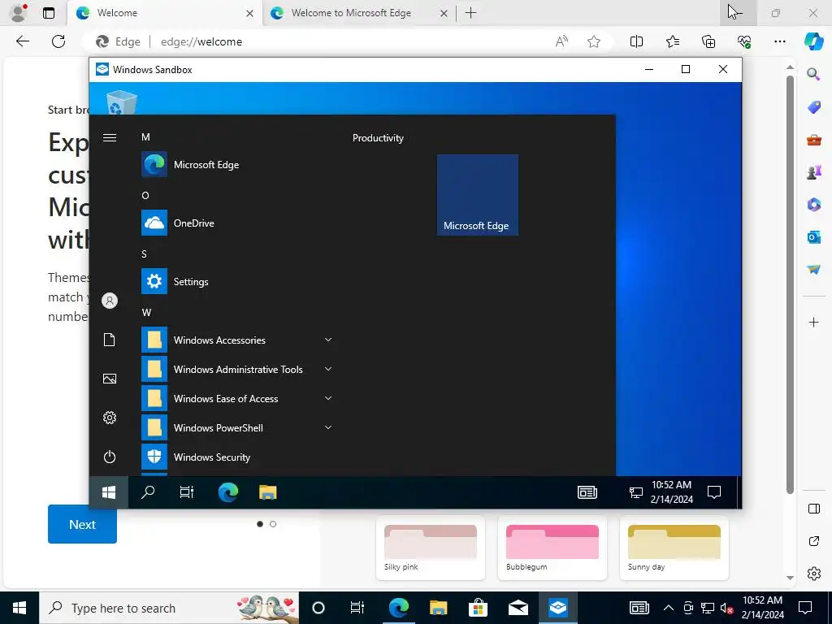Open Edge Favorites list
Image resolution: width=832 pixels, height=624 pixels.
coord(672,41)
